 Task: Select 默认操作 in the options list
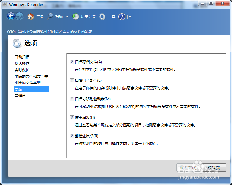click(x=22, y=63)
